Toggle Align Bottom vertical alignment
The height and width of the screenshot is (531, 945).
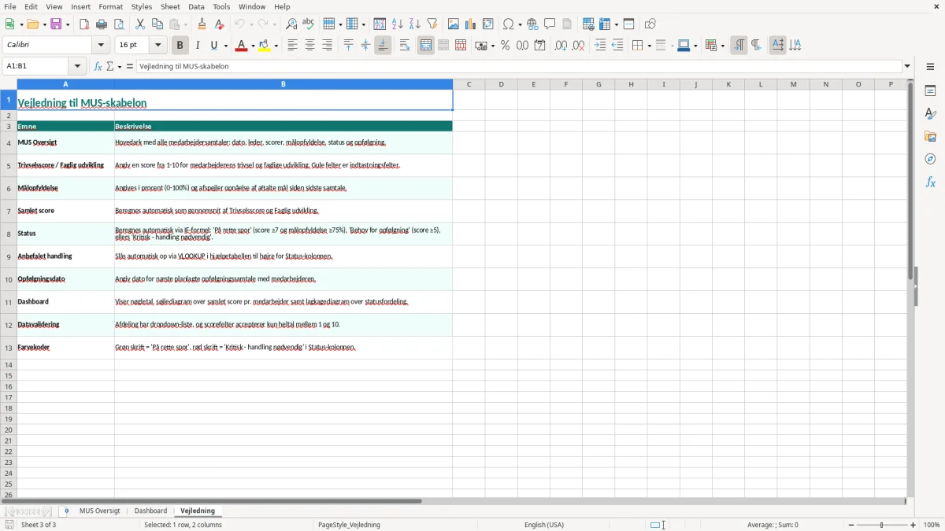point(383,46)
